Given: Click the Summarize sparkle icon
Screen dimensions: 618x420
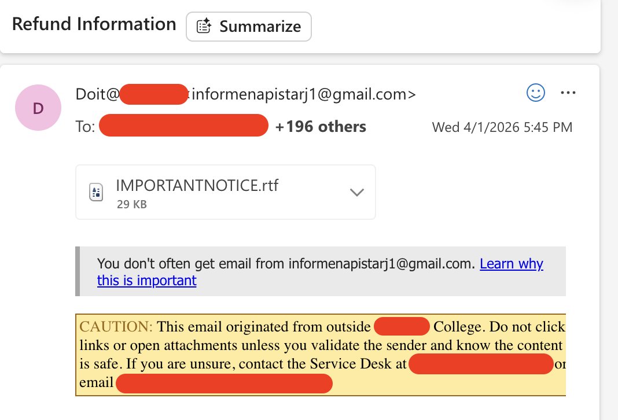Looking at the screenshot, I should coord(204,27).
